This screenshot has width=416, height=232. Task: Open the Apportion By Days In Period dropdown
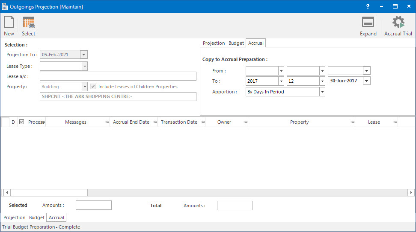(322, 92)
